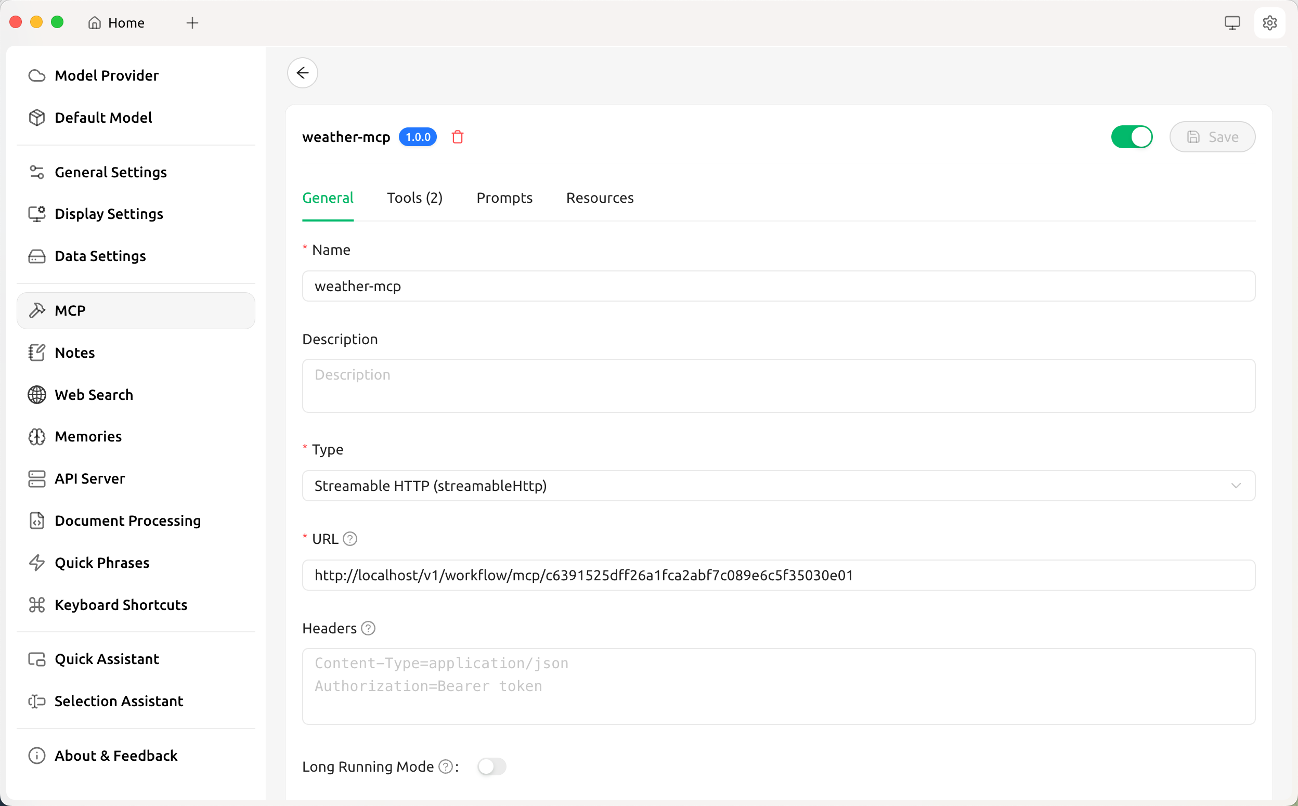Disable the weather-mcp server toggle
1298x806 pixels.
pos(1131,137)
